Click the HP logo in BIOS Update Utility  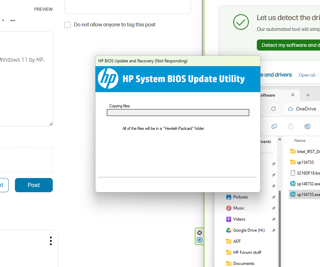click(x=108, y=78)
